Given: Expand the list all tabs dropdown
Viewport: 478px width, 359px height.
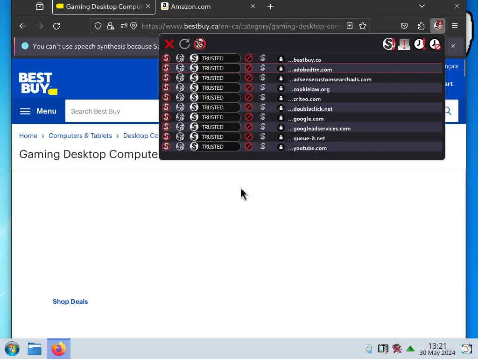Looking at the screenshot, I should [422, 6].
